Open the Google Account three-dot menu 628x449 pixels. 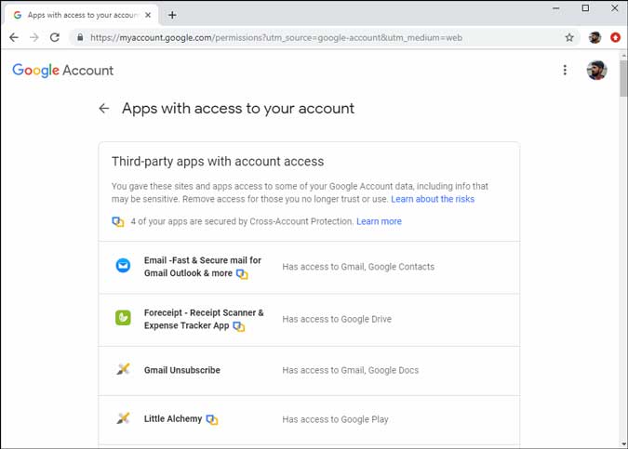(x=565, y=70)
